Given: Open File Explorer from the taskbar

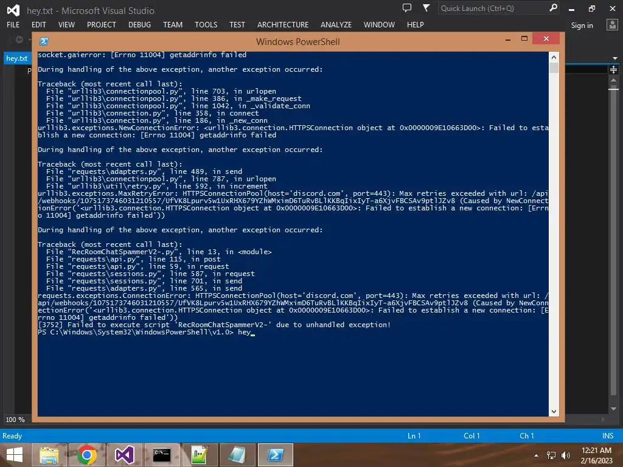Looking at the screenshot, I should pos(49,455).
